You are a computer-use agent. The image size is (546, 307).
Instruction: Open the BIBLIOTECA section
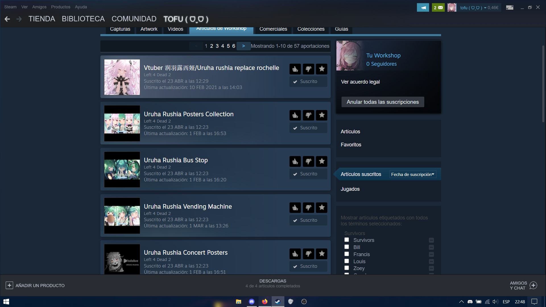[83, 19]
